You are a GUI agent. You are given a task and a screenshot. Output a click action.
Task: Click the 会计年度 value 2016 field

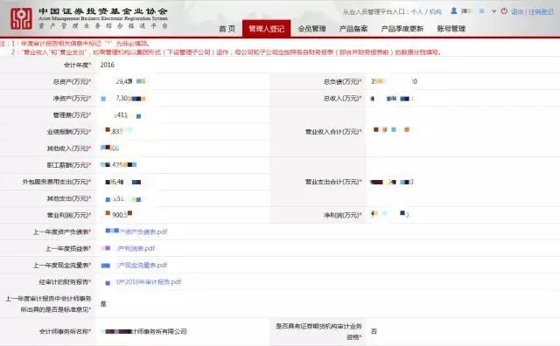pyautogui.click(x=107, y=65)
